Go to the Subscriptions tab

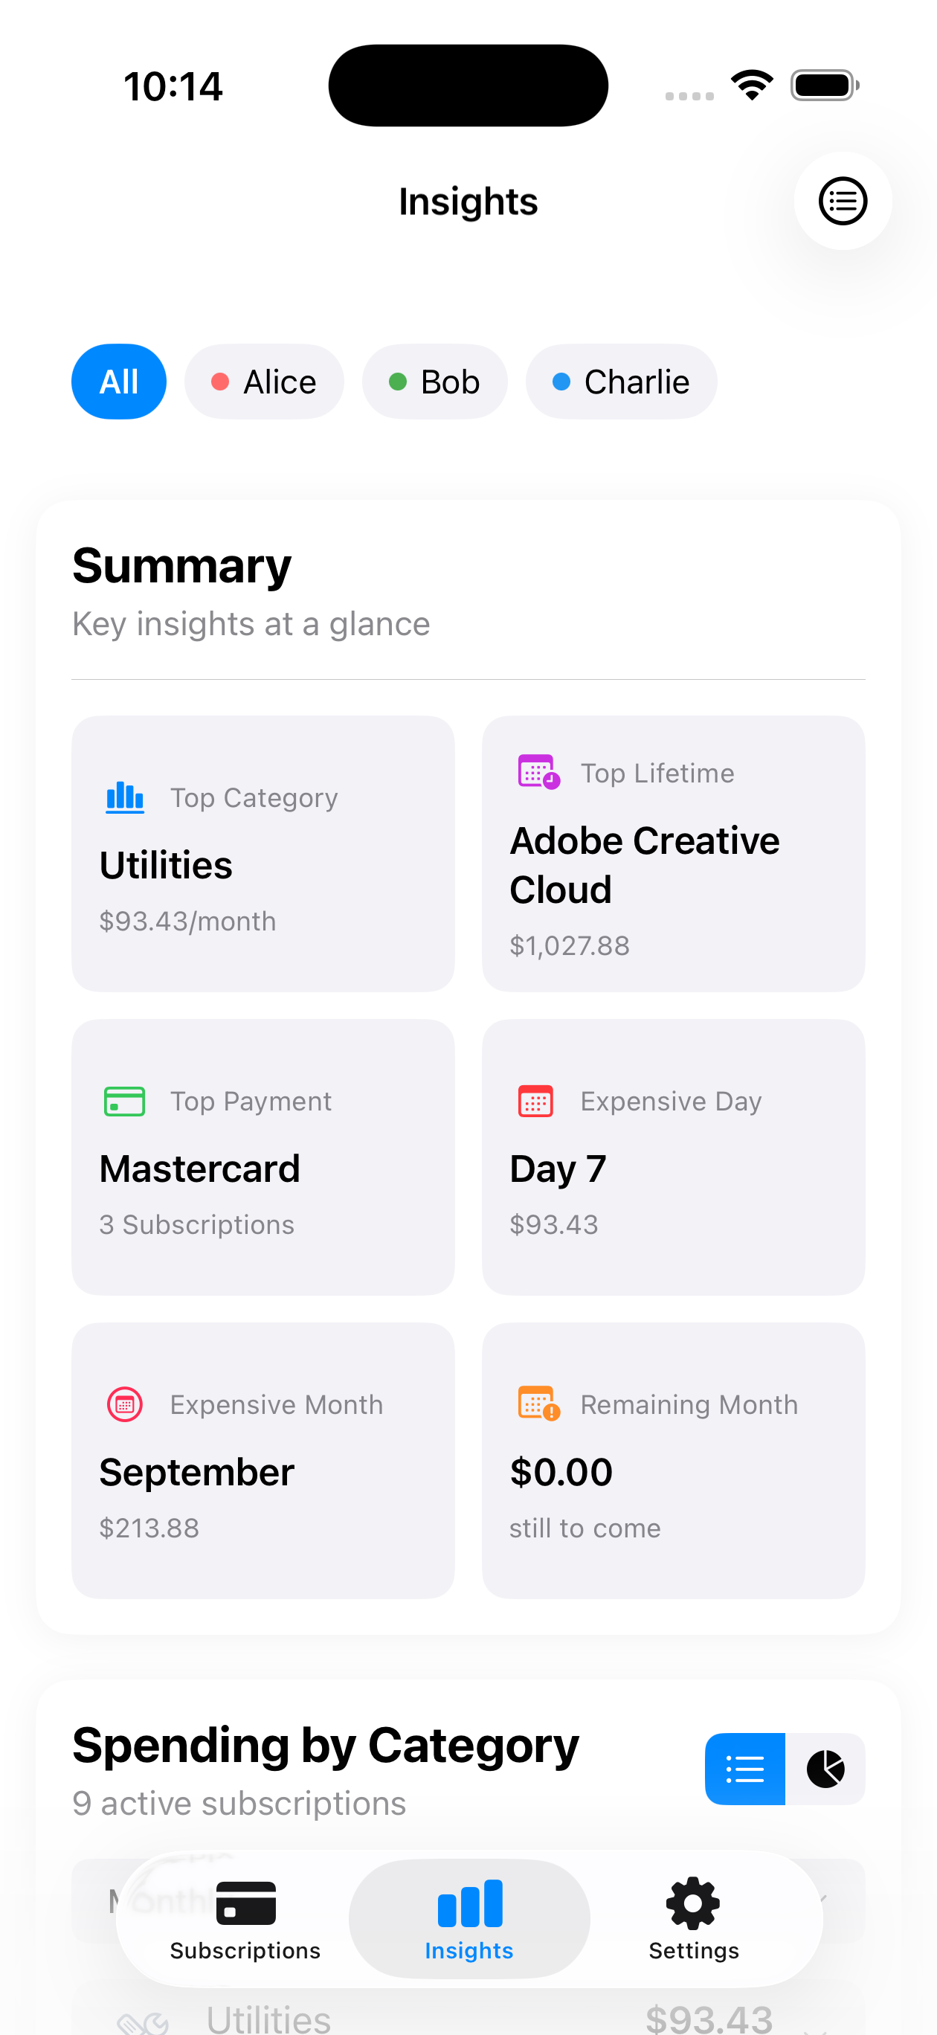coord(245,1918)
